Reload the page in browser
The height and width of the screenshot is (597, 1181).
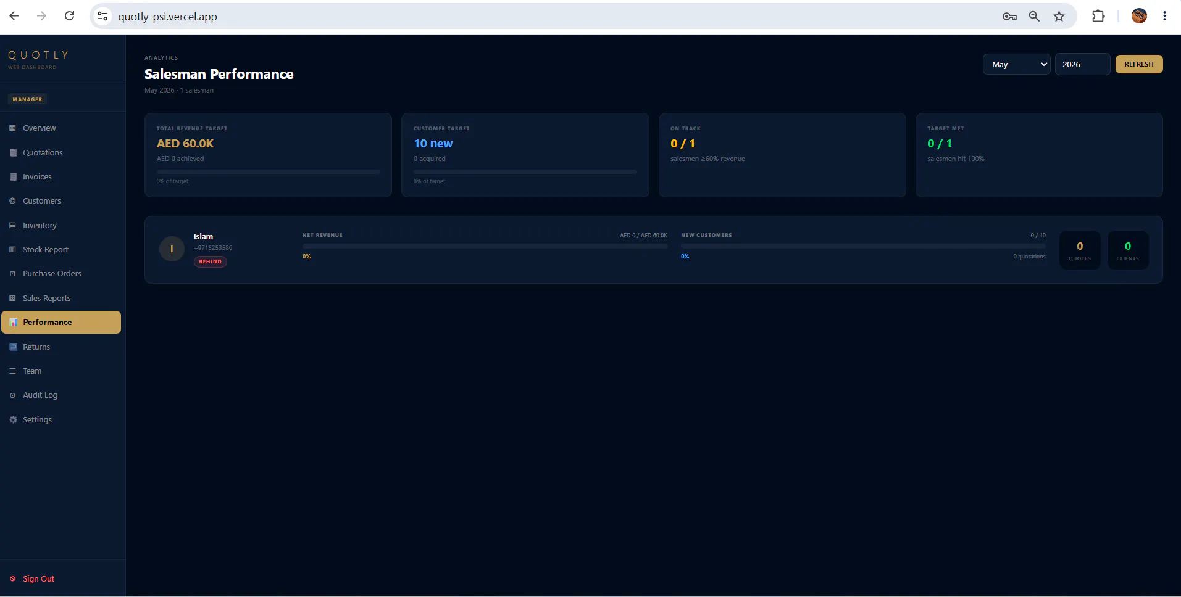point(69,16)
